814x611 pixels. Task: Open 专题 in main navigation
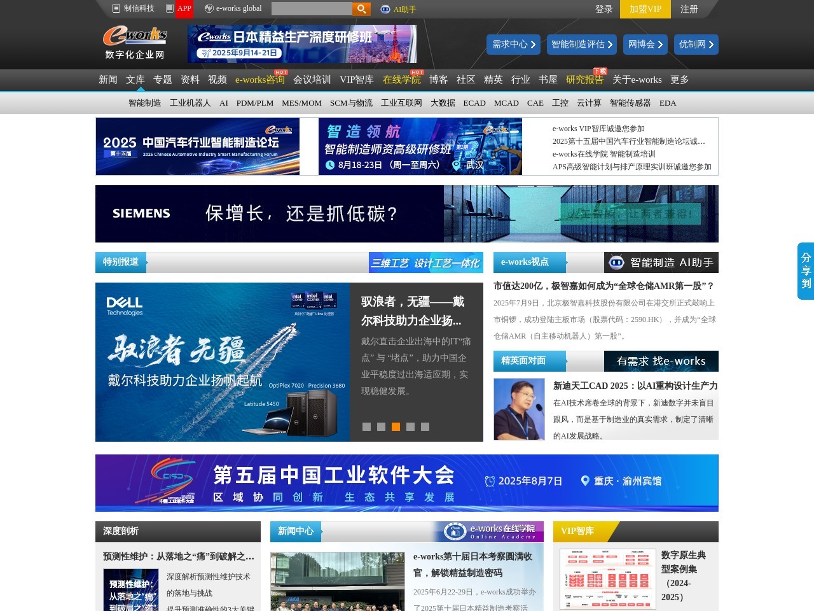(x=163, y=80)
